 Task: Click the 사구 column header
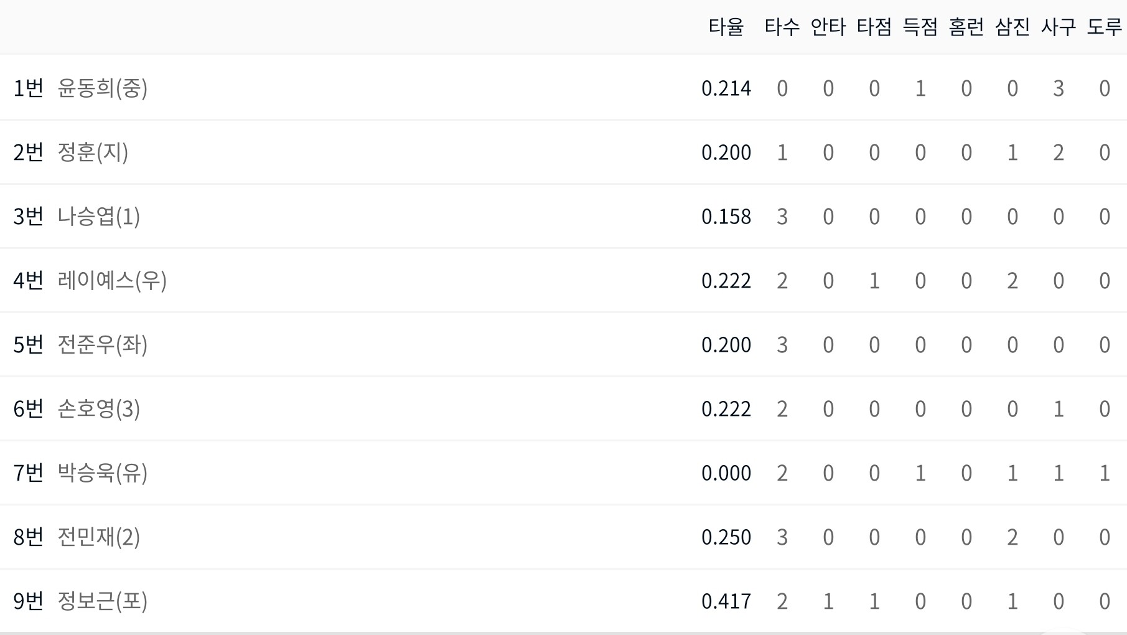1059,27
